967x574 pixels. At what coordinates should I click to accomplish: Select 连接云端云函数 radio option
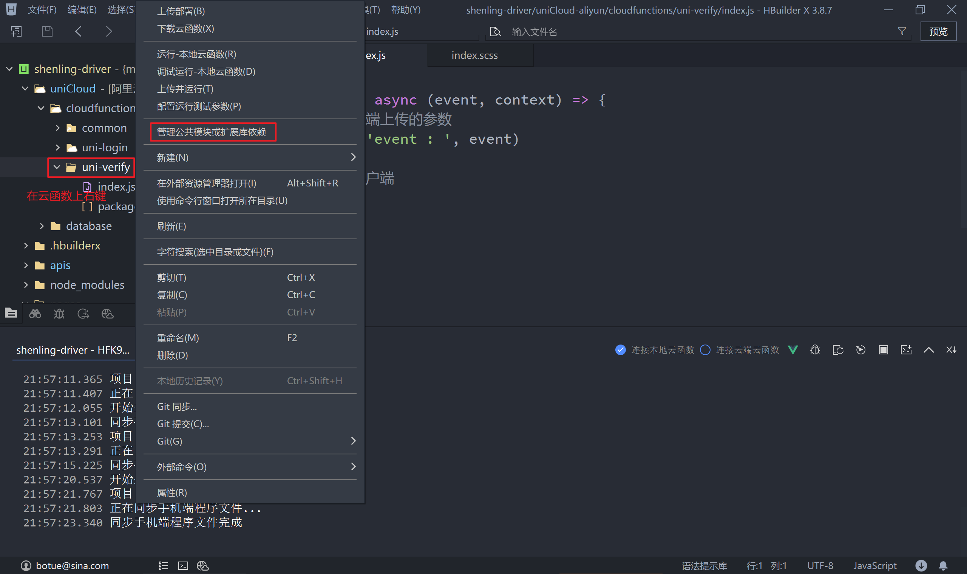point(705,350)
